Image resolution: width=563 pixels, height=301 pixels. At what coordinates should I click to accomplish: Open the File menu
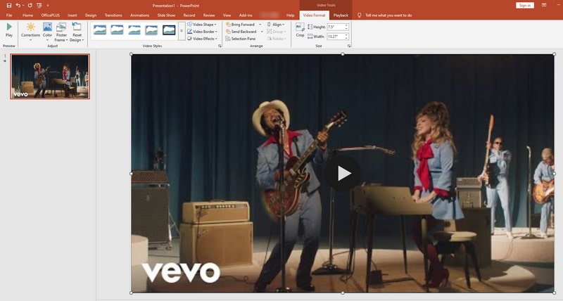coord(9,15)
